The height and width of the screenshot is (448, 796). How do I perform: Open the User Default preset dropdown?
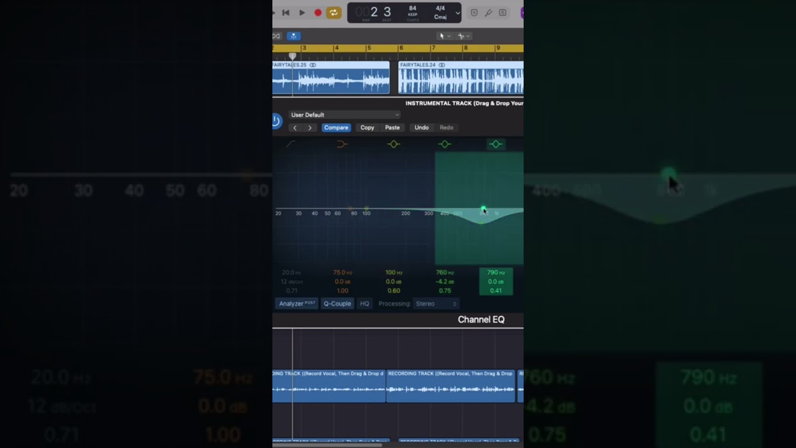click(x=344, y=114)
